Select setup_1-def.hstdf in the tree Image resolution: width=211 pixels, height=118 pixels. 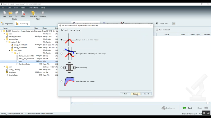point(21,48)
